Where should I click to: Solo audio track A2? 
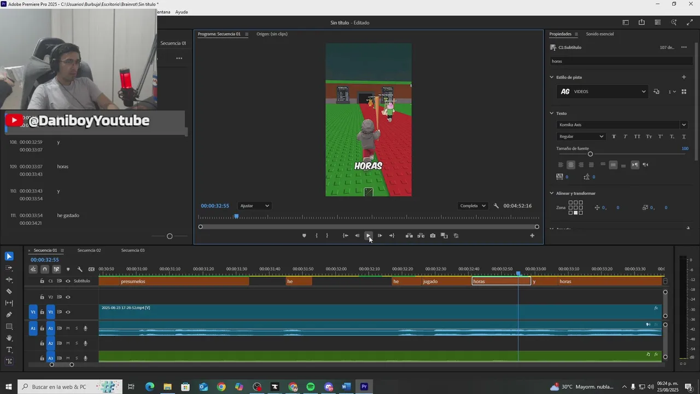77,343
